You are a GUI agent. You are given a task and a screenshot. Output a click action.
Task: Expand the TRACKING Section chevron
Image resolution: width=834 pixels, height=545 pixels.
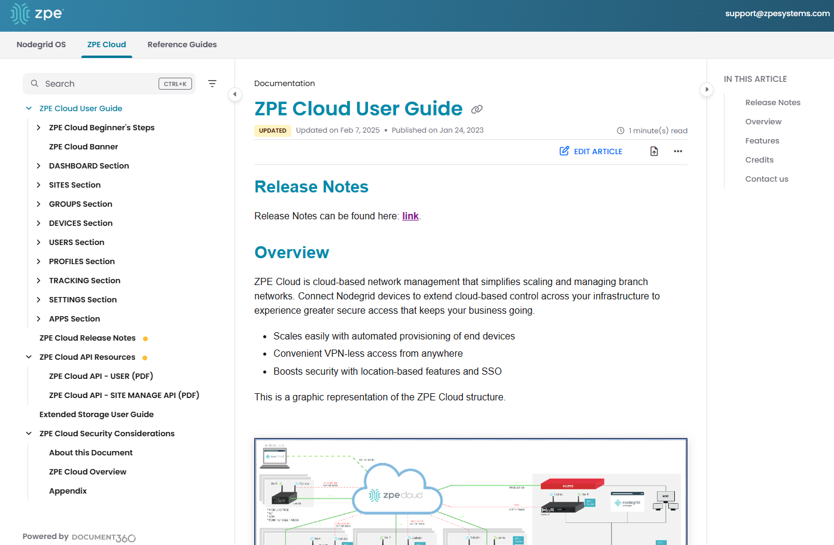tap(38, 280)
